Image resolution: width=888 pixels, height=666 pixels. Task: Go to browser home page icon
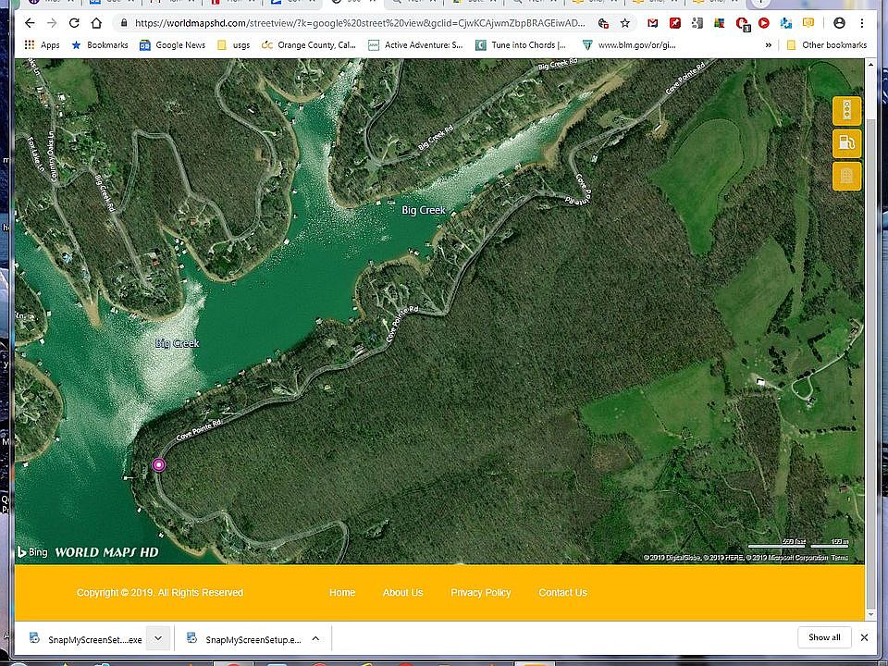point(96,22)
